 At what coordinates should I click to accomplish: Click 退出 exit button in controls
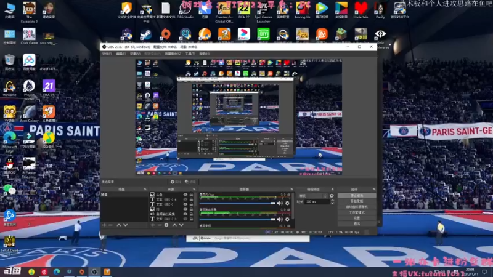point(357,223)
